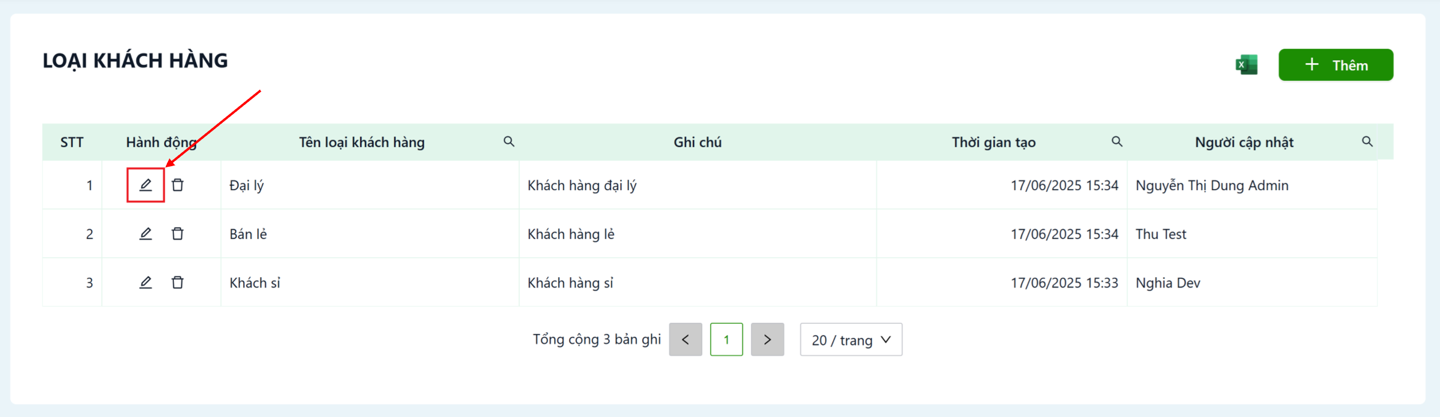The height and width of the screenshot is (417, 1440).
Task: Select page 1 in pagination
Action: coord(726,340)
